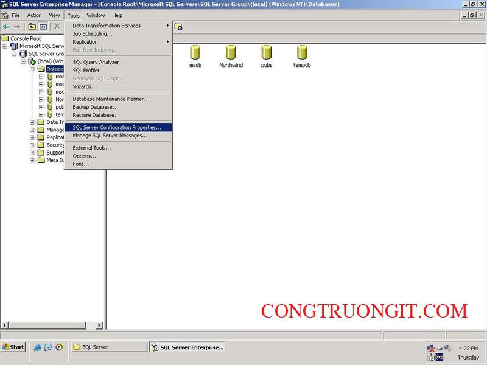Launch SQL Query Analyzer from Tools menu
Image resolution: width=487 pixels, height=365 pixels.
tap(118, 63)
